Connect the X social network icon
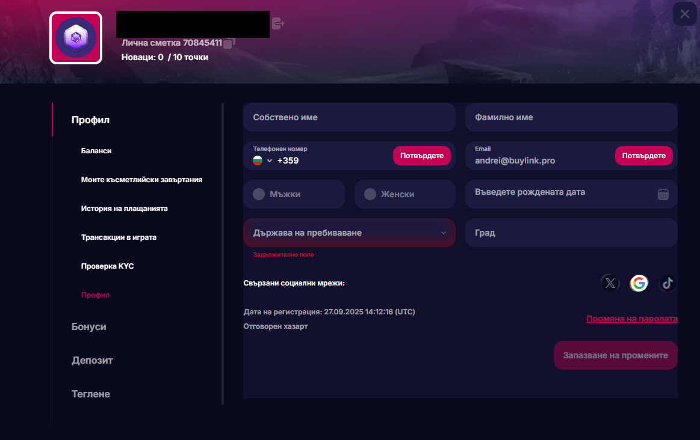 coord(610,283)
